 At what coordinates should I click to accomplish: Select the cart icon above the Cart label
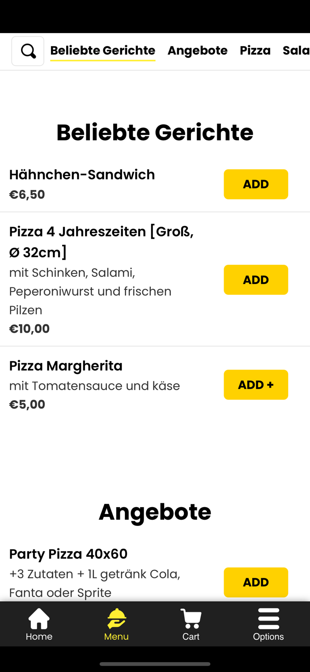191,616
